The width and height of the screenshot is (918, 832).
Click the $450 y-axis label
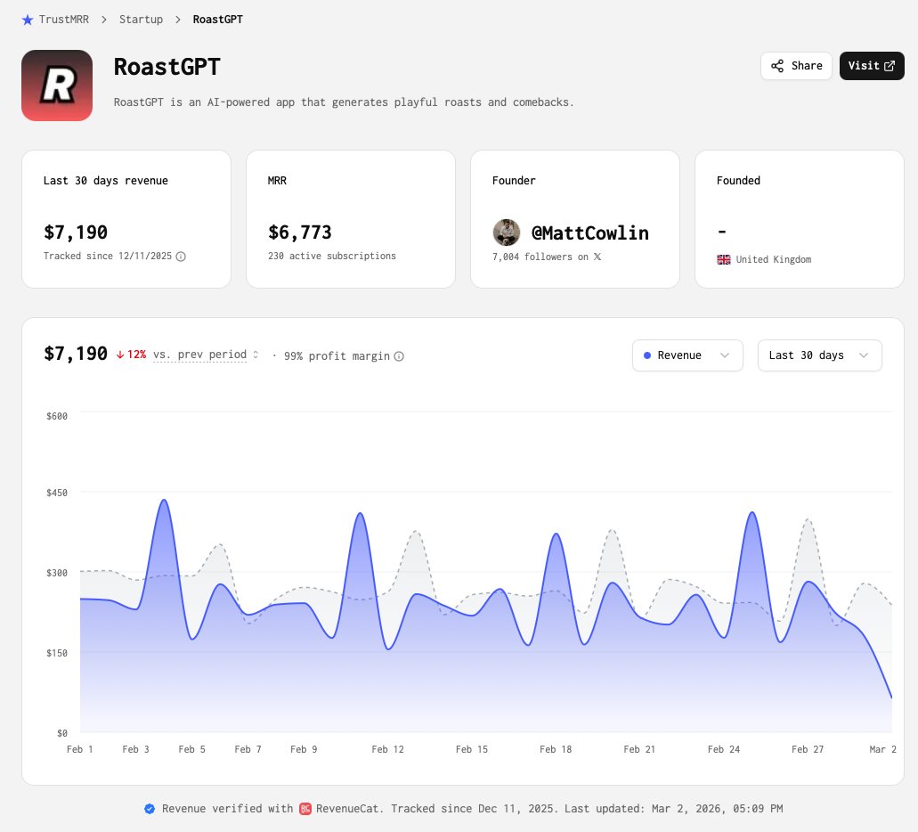[57, 493]
